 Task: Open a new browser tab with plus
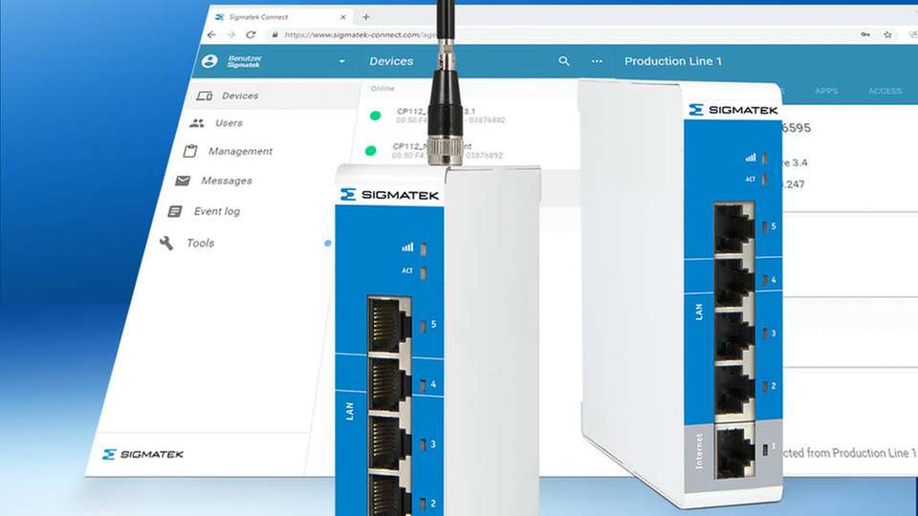coord(366,17)
